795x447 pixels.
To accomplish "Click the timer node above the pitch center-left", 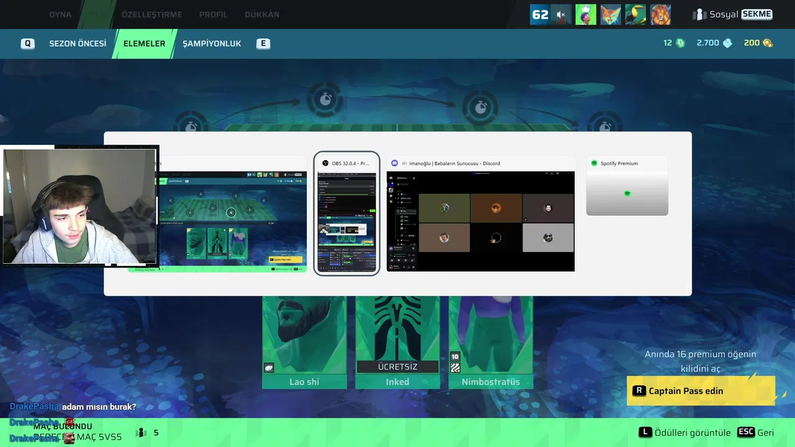I will 325,99.
